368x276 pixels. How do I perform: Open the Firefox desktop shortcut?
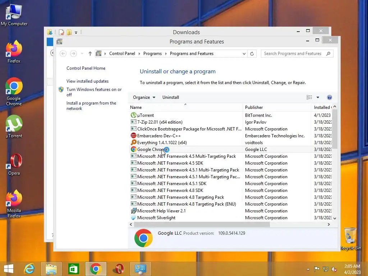tap(14, 52)
